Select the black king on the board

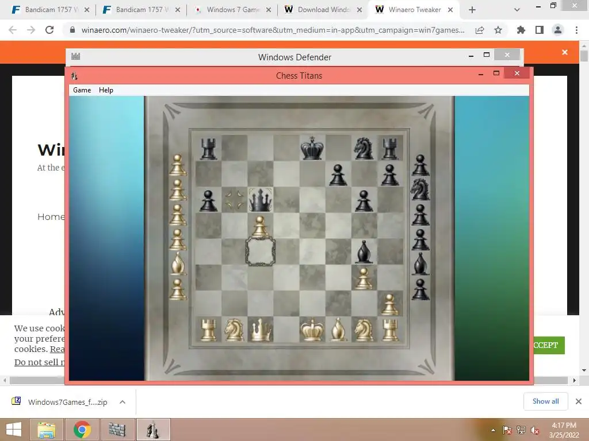click(312, 148)
